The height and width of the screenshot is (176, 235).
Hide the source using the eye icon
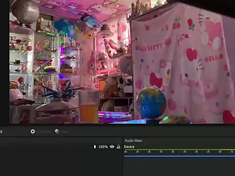coord(112,147)
